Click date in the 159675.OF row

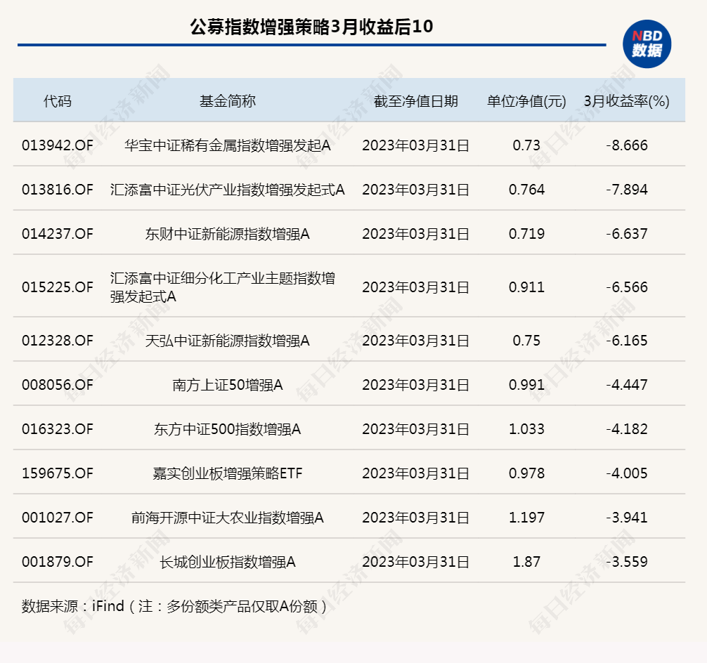point(416,473)
